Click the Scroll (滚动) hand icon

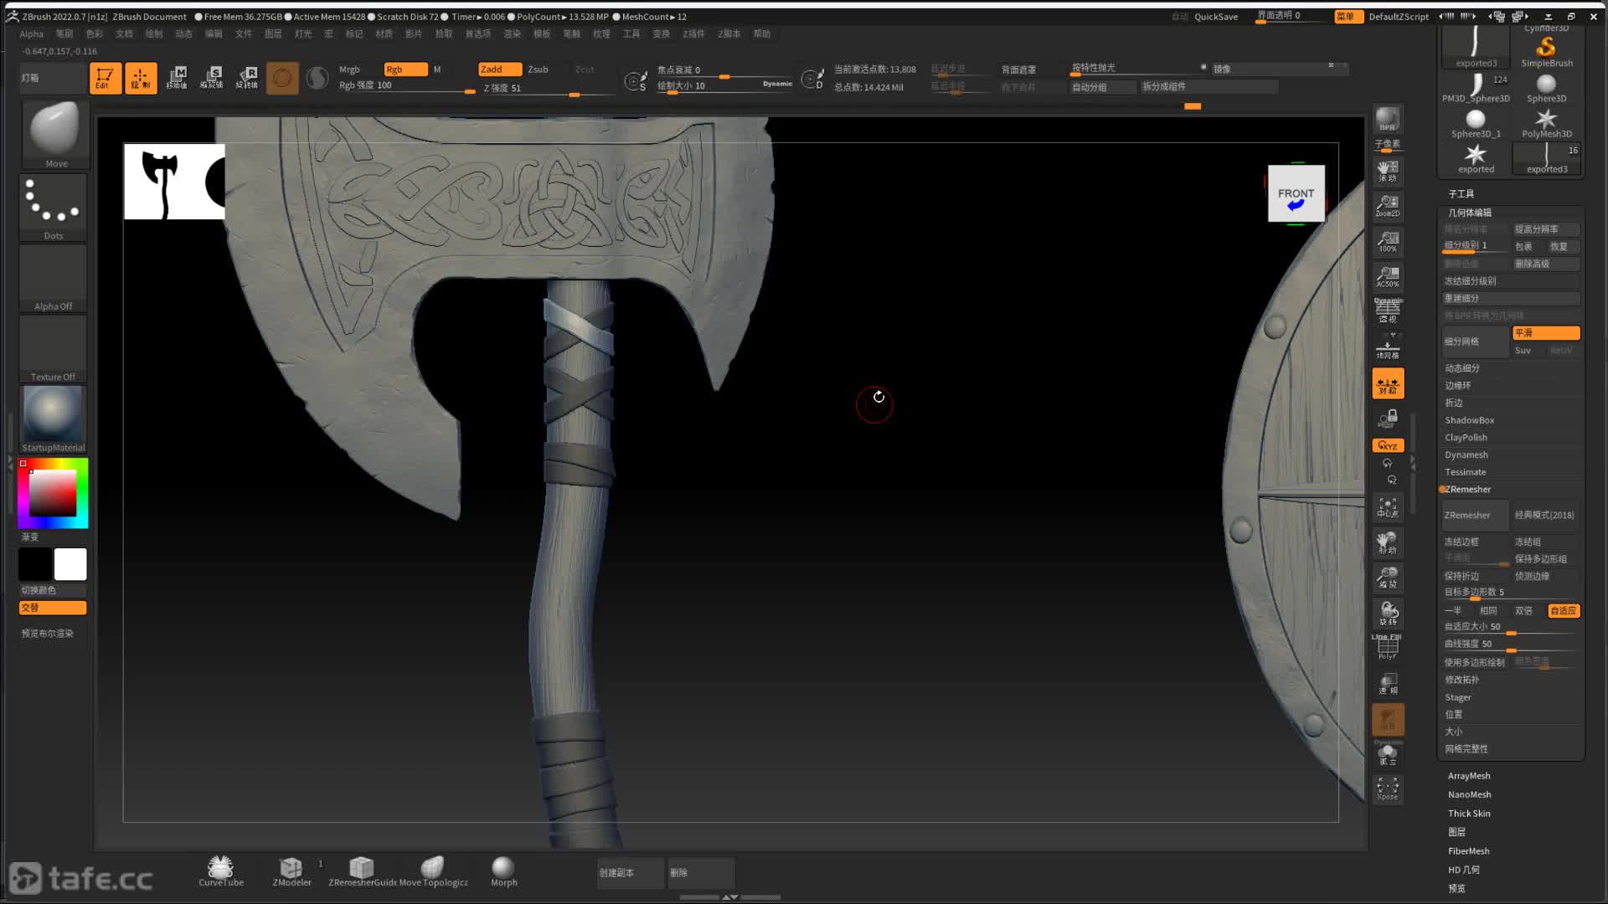(1388, 171)
